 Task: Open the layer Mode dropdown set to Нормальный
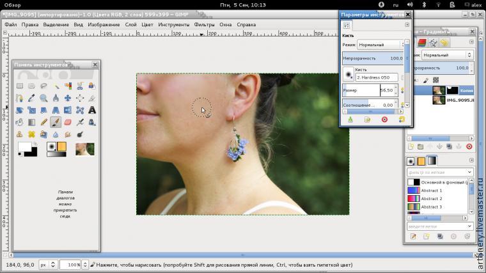(x=446, y=56)
